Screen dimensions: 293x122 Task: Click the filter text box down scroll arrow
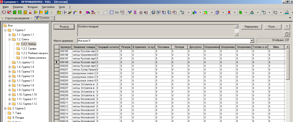coord(236,34)
